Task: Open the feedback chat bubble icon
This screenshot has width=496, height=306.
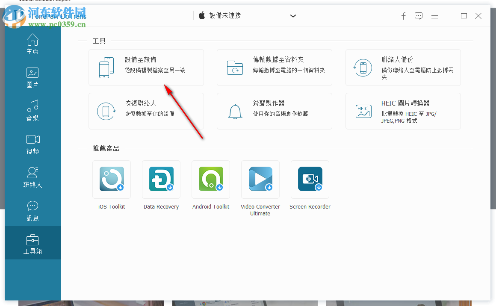Action: coord(419,16)
